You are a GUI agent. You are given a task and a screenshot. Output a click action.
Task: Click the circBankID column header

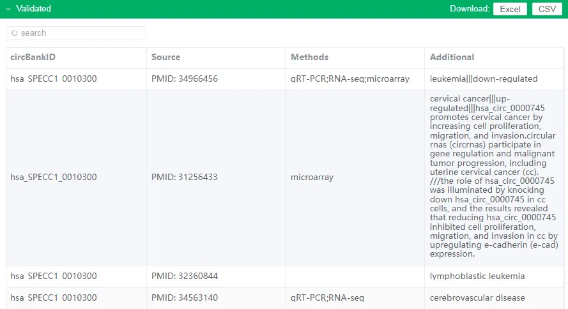coord(33,57)
